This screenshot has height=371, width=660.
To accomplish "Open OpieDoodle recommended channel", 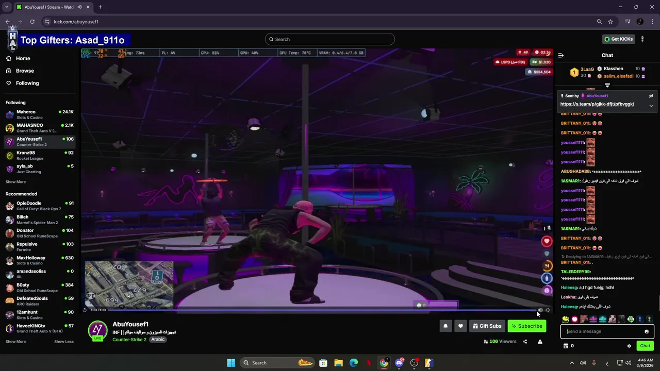I will tap(40, 206).
